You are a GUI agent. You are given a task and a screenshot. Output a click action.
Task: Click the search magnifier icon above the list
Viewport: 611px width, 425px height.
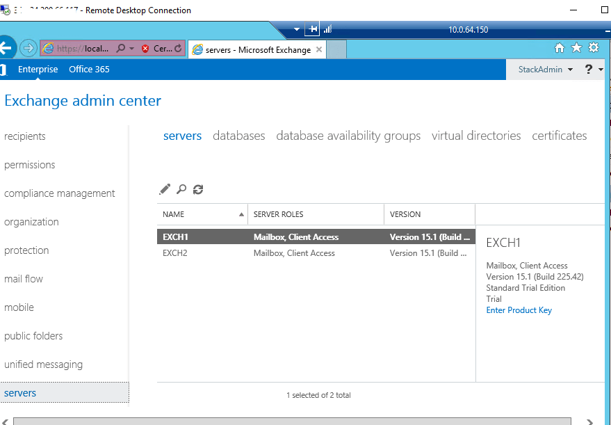(181, 189)
